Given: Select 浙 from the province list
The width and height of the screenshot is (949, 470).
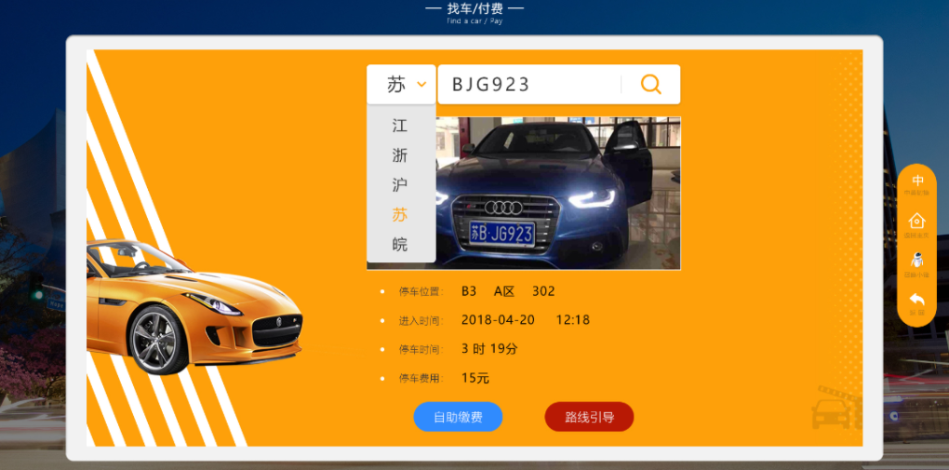Looking at the screenshot, I should 399,155.
